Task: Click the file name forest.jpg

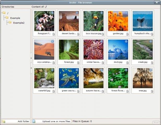Action: [x=69, y=62]
